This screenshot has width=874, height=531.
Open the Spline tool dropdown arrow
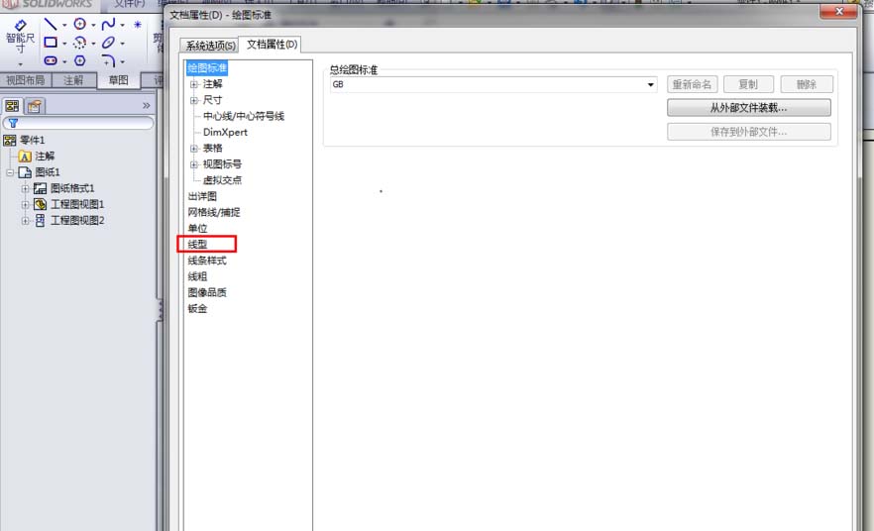click(x=122, y=25)
